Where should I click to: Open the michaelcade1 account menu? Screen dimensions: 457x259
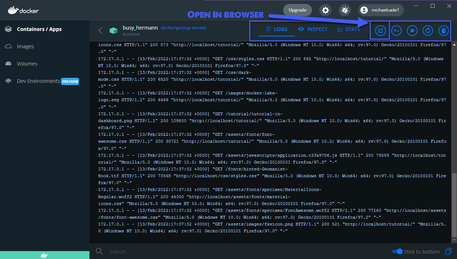(x=381, y=10)
